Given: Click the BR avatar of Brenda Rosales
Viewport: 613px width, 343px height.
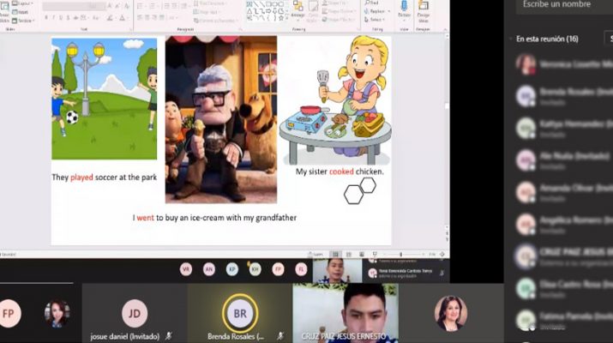Looking at the screenshot, I should click(240, 313).
